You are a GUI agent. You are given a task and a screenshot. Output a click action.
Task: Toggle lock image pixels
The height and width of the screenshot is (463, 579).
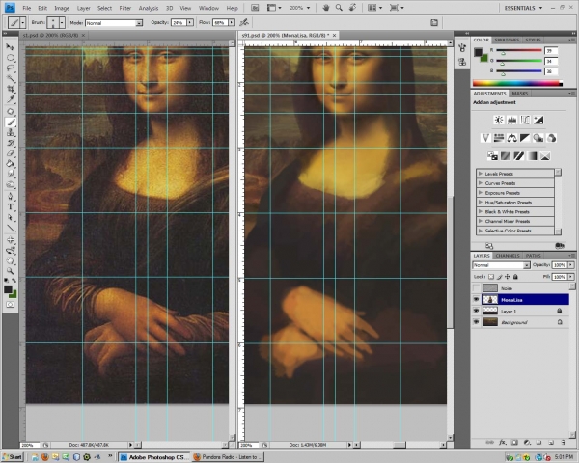click(x=499, y=277)
